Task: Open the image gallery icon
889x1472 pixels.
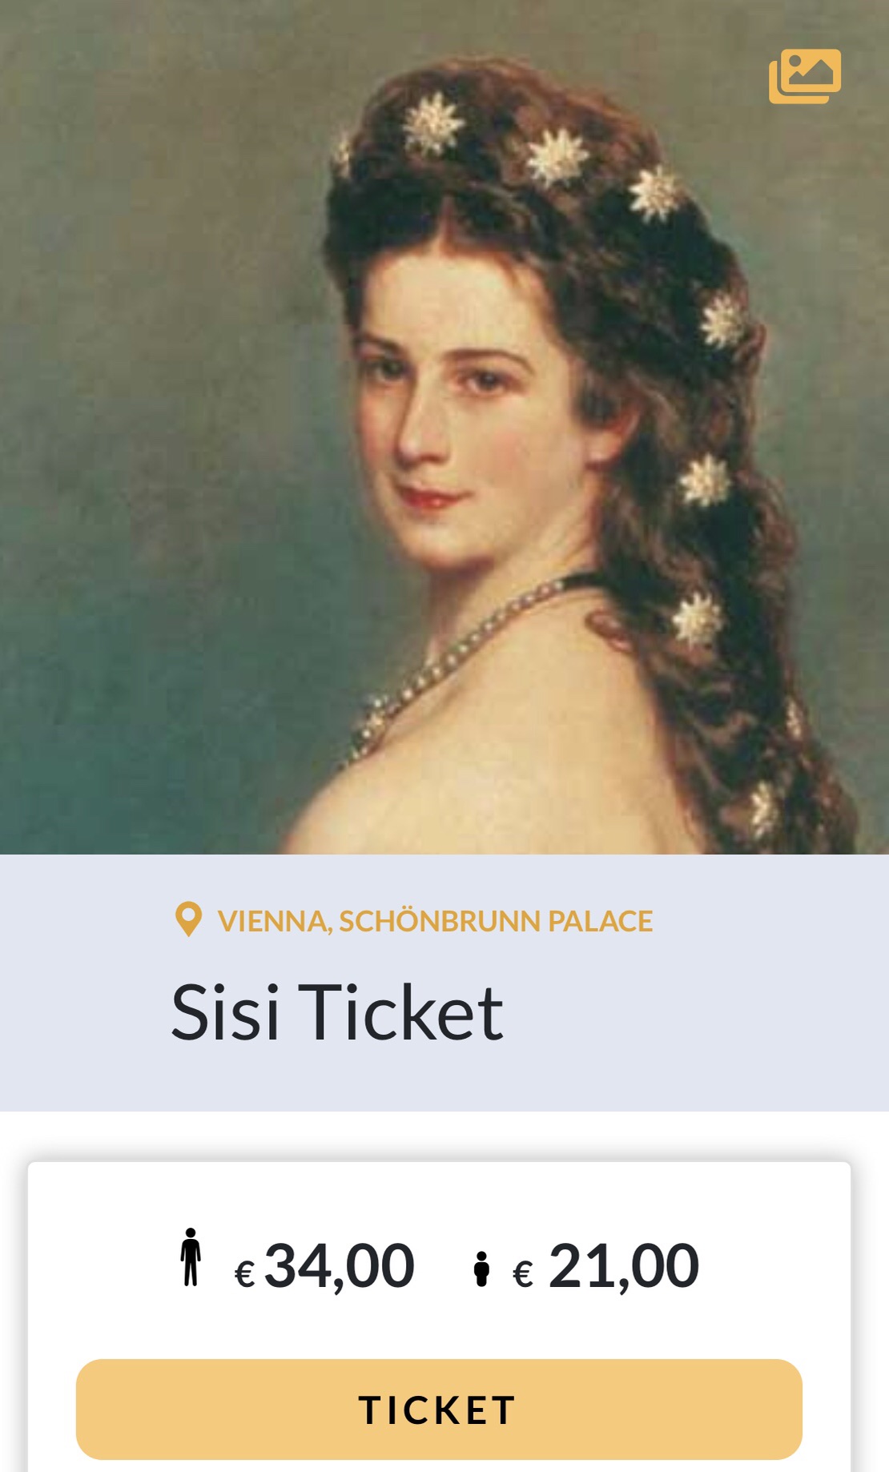Action: 805,76
